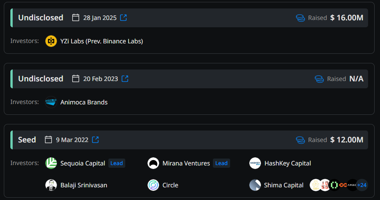
Task: Open the Animoca Brands investor link
Action: pos(84,102)
